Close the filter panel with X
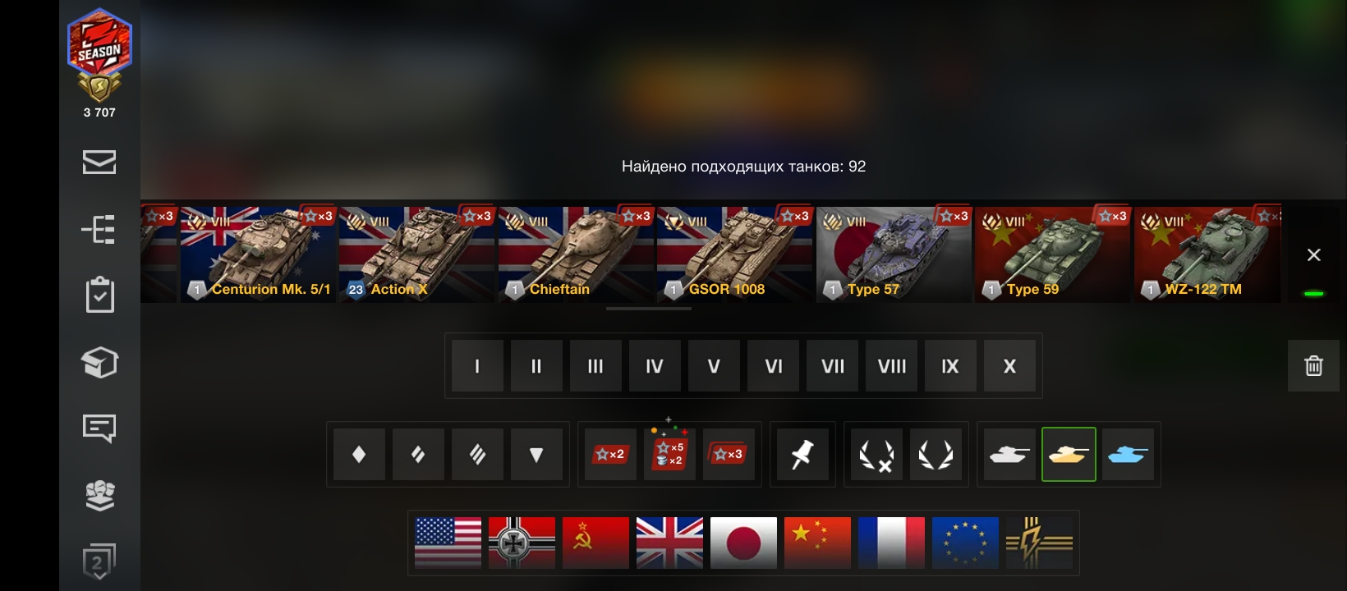Screen dimensions: 1347x591 pos(1313,255)
